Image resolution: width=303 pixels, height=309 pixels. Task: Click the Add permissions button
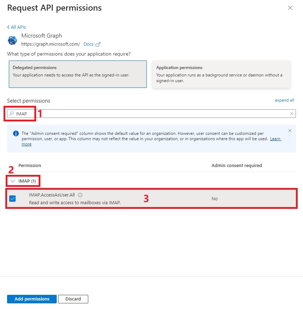click(x=32, y=299)
